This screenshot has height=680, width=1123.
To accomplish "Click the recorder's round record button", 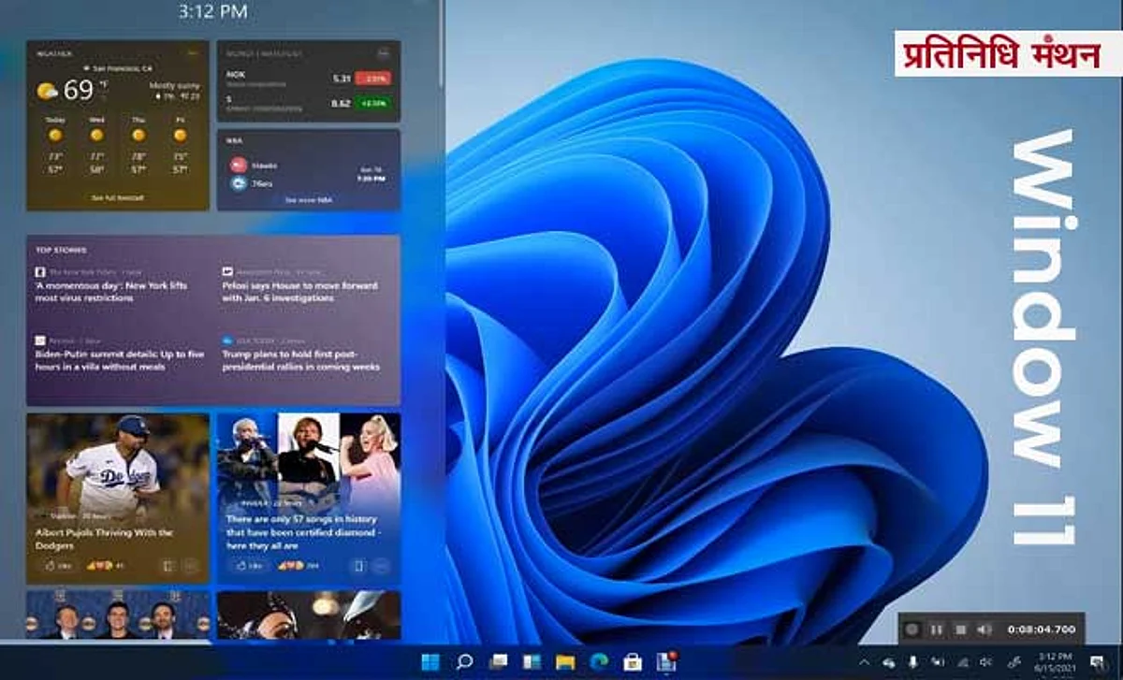I will 912,629.
